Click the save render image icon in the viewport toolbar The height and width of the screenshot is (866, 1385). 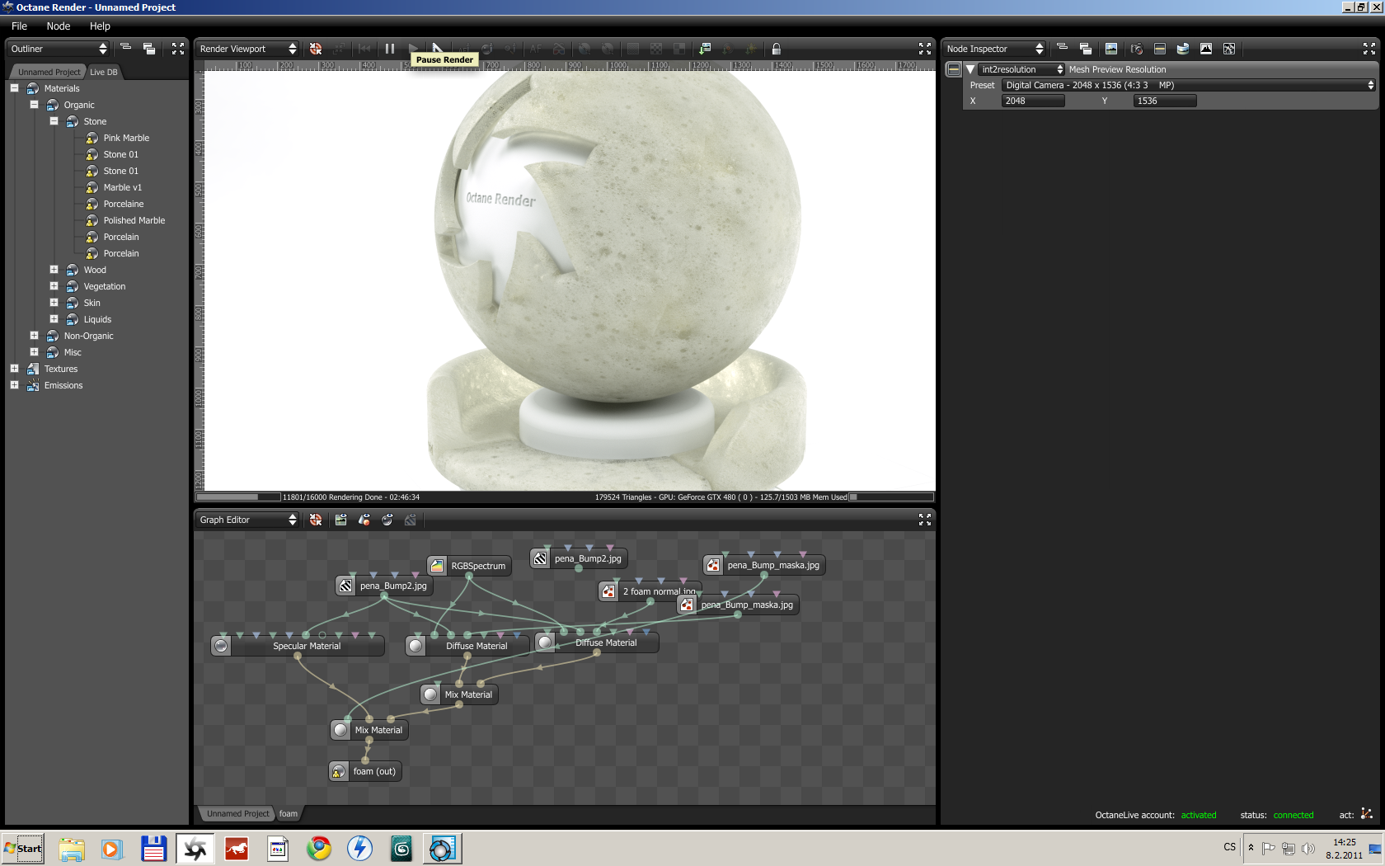(705, 49)
